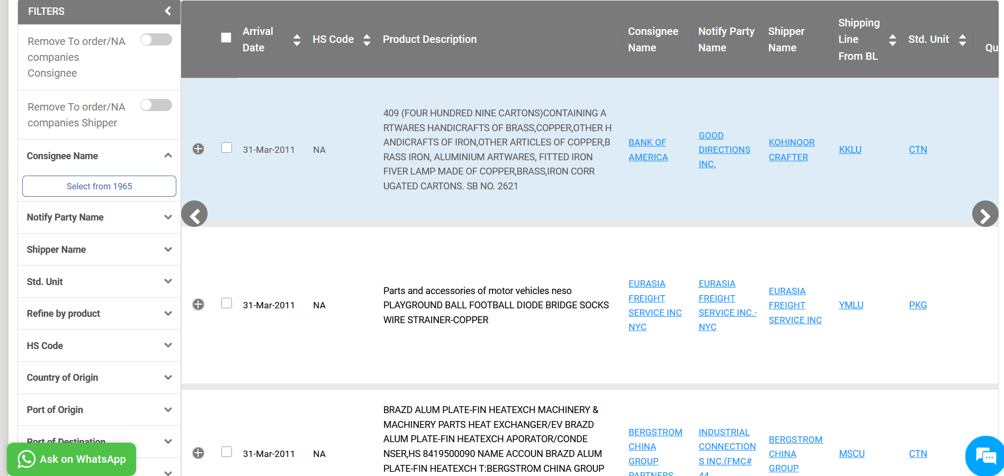Check the select-all checkbox in the table header
Screen dimensions: 1004x476
tap(226, 38)
